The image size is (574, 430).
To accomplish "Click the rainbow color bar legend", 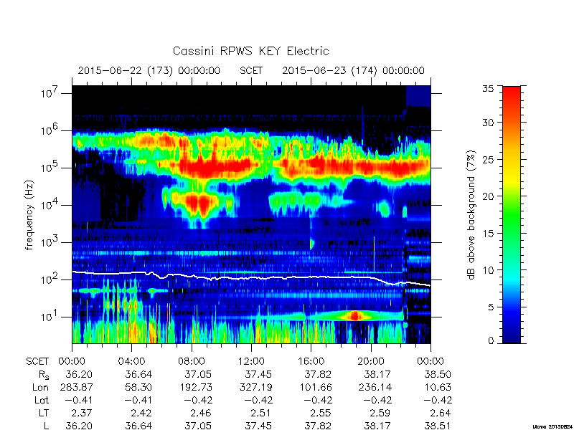I will coord(512,214).
